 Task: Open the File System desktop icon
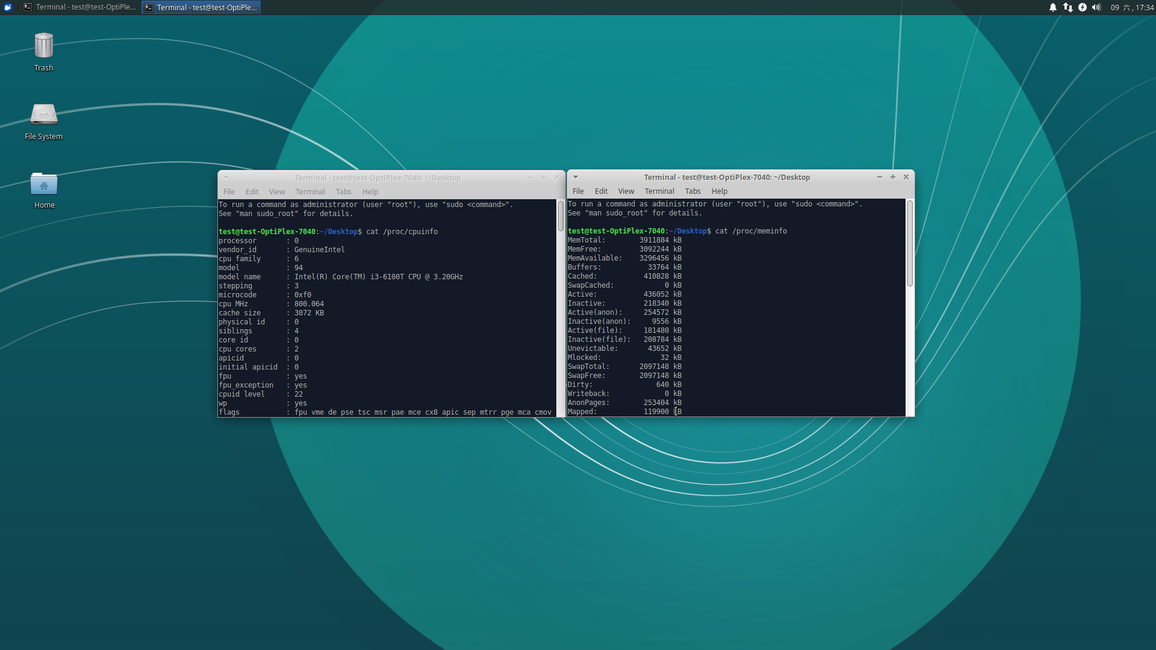tap(43, 116)
